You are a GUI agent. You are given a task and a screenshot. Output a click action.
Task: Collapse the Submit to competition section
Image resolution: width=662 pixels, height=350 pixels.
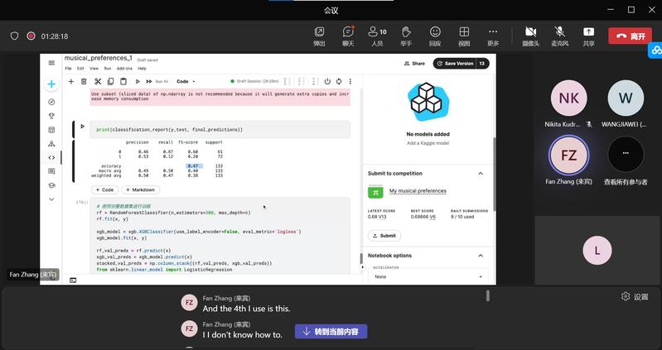pyautogui.click(x=481, y=174)
